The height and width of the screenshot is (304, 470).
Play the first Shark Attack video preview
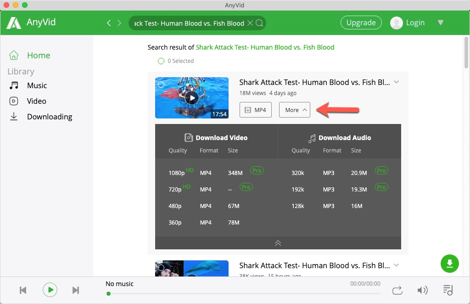coord(192,98)
